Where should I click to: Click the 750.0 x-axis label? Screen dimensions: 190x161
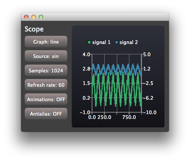pyautogui.click(x=129, y=117)
